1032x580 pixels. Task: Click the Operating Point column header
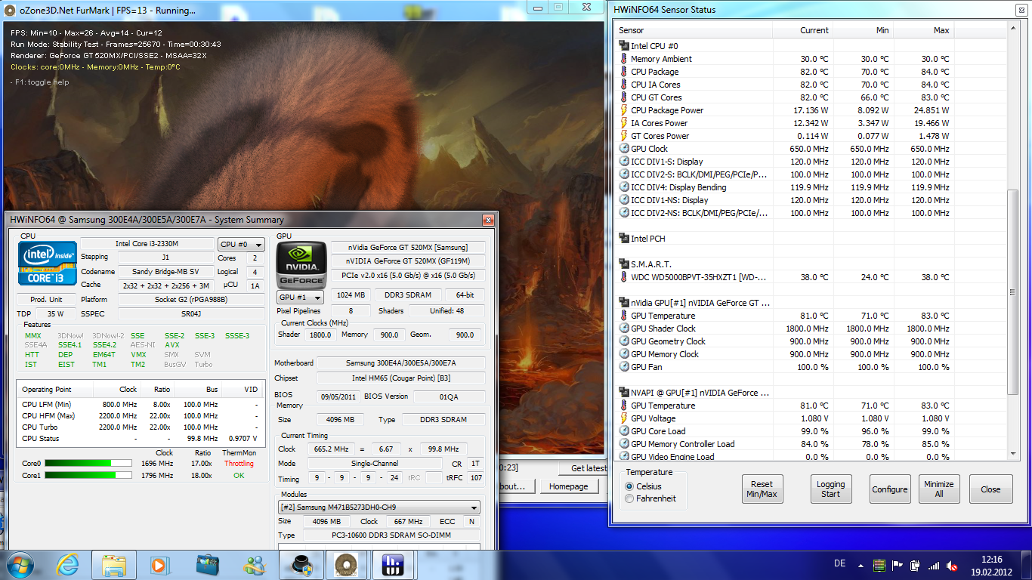click(x=55, y=390)
